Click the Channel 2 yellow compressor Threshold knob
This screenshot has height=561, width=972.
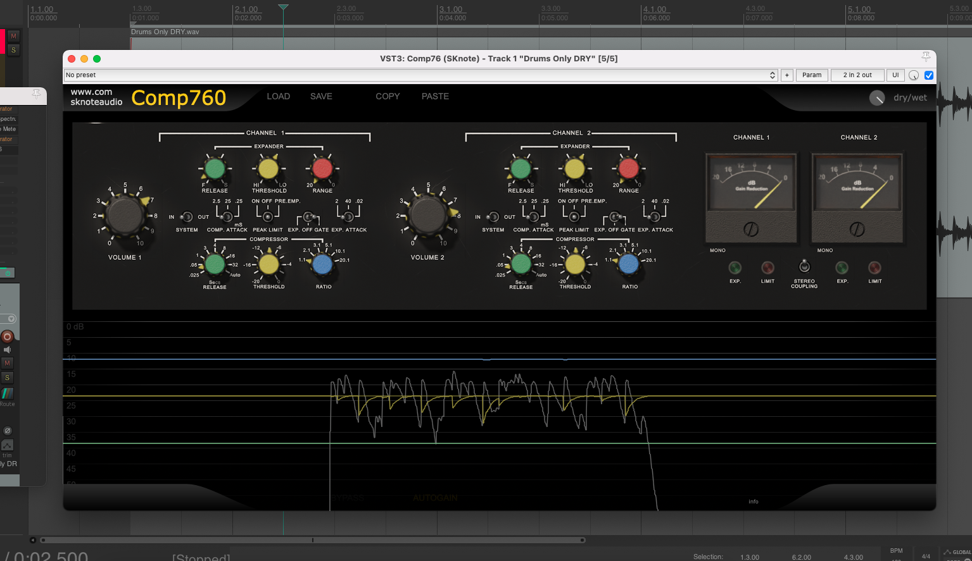[x=575, y=264]
